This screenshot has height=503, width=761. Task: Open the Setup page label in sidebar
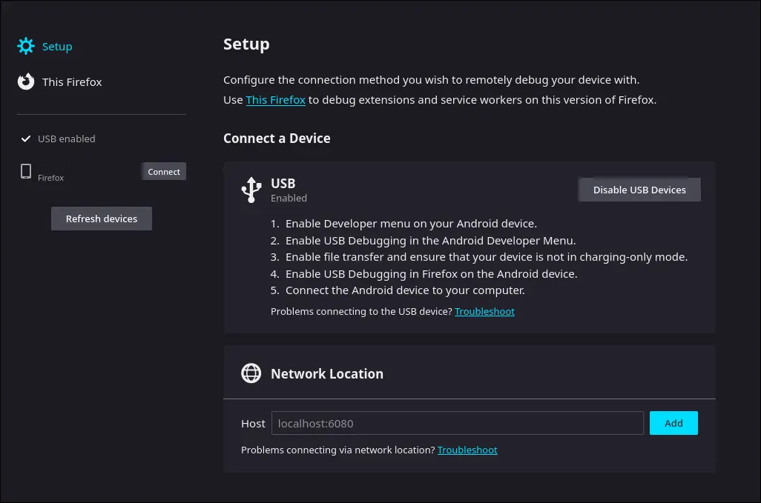57,47
